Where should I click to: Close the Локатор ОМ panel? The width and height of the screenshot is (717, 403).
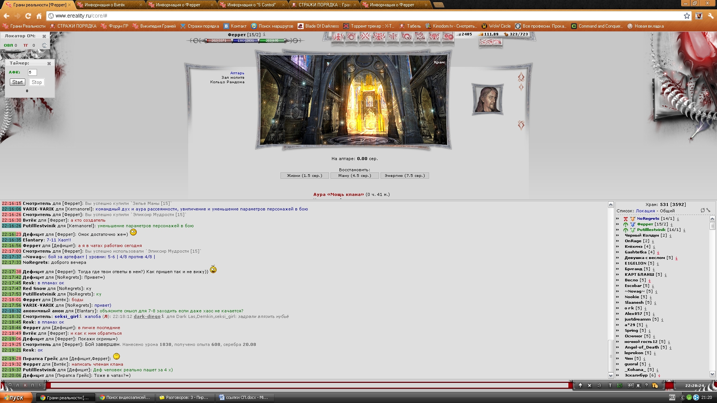pos(44,36)
